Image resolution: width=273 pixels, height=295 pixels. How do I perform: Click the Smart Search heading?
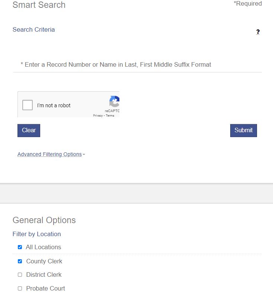pyautogui.click(x=39, y=5)
